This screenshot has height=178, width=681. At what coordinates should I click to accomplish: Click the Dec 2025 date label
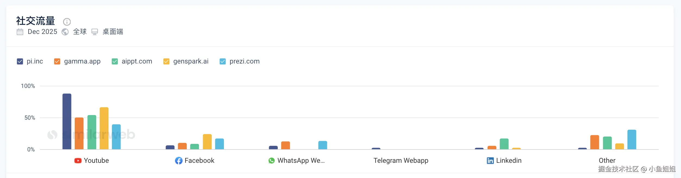pyautogui.click(x=42, y=32)
